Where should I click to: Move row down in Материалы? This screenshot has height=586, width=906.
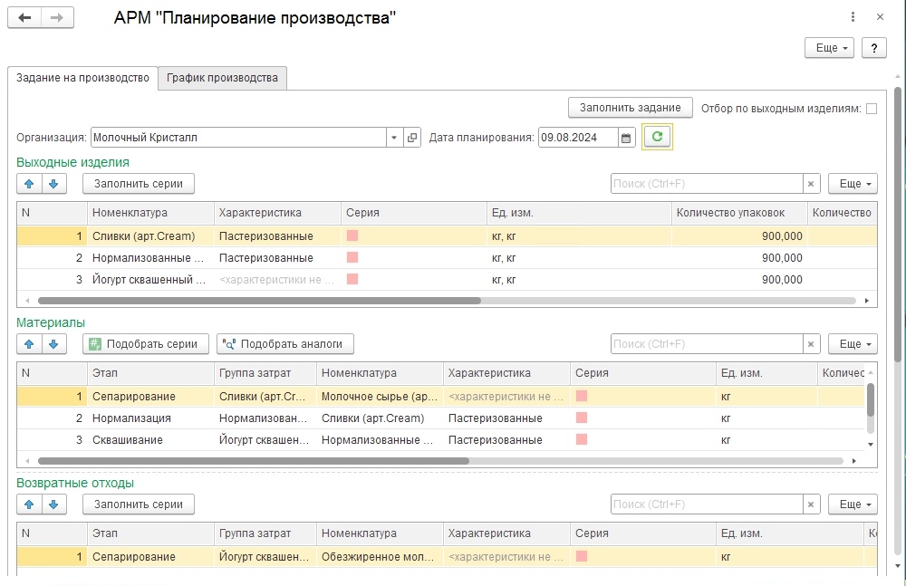pos(53,344)
